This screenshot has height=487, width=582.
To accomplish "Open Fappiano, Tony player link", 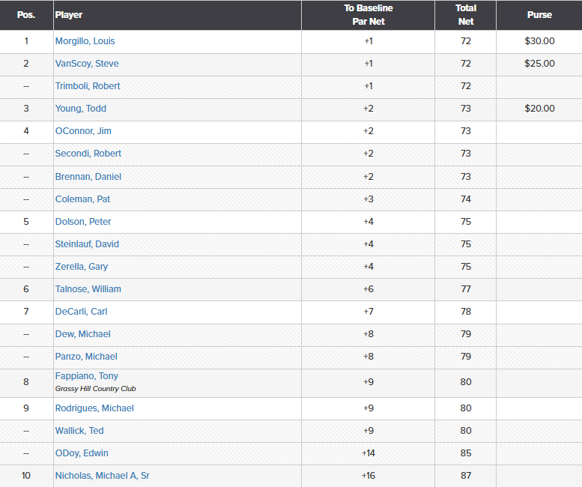I will (x=87, y=376).
